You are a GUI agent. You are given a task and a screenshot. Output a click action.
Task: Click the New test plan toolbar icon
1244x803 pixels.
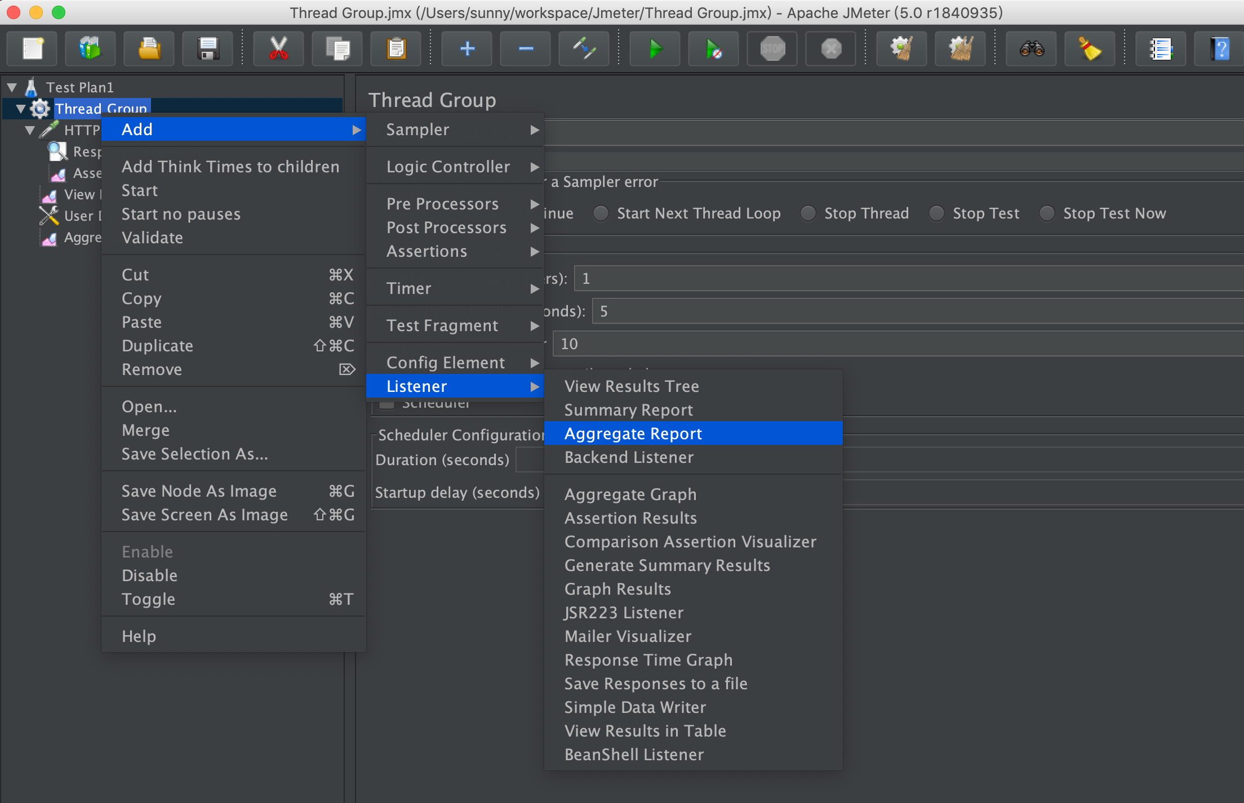(33, 49)
